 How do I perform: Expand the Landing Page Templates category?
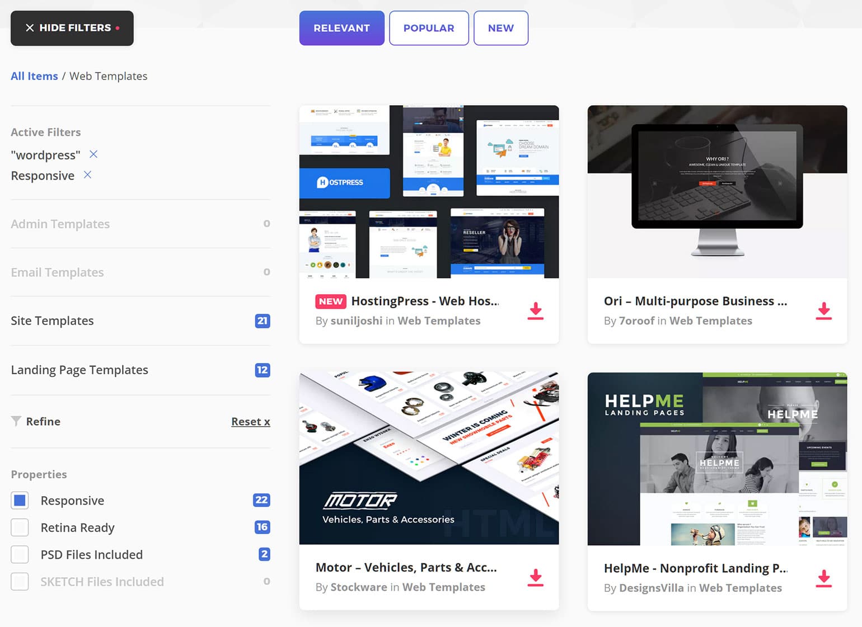click(79, 370)
